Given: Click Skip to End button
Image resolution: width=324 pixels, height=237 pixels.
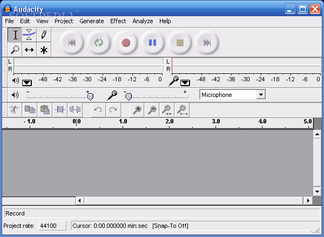Looking at the screenshot, I should (x=207, y=43).
